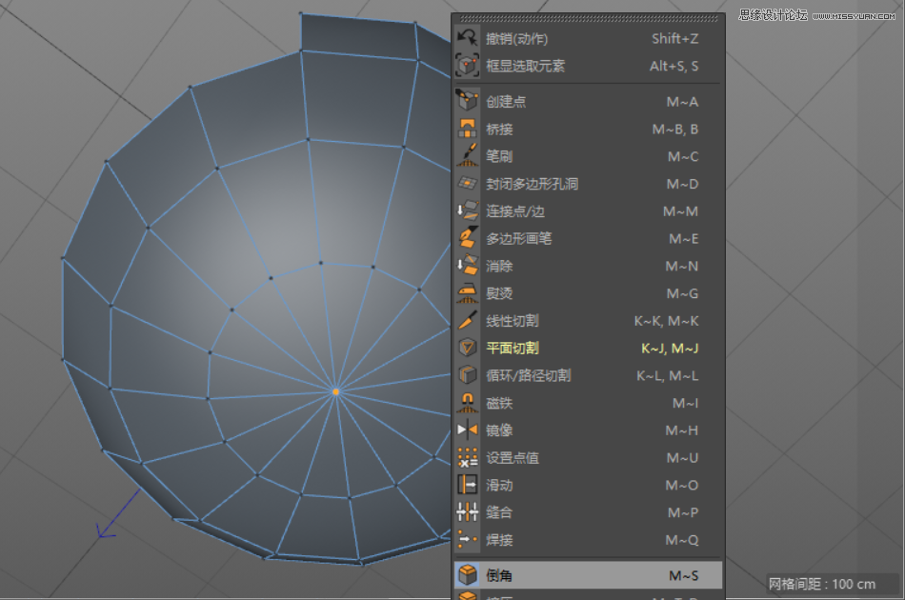The height and width of the screenshot is (600, 905).
Task: Click the Bevel tool icon
Action: pyautogui.click(x=467, y=575)
